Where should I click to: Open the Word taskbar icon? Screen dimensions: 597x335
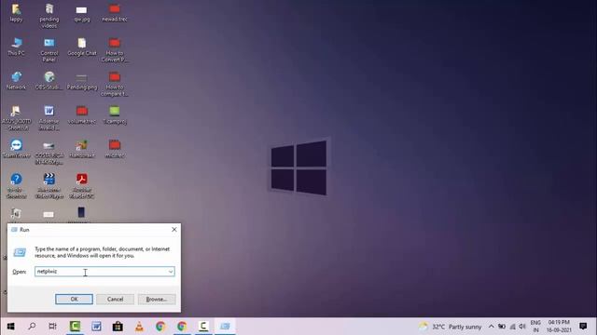tap(96, 327)
